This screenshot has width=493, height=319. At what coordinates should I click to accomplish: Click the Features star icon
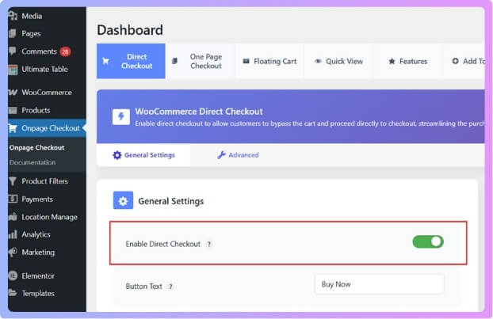(x=392, y=61)
